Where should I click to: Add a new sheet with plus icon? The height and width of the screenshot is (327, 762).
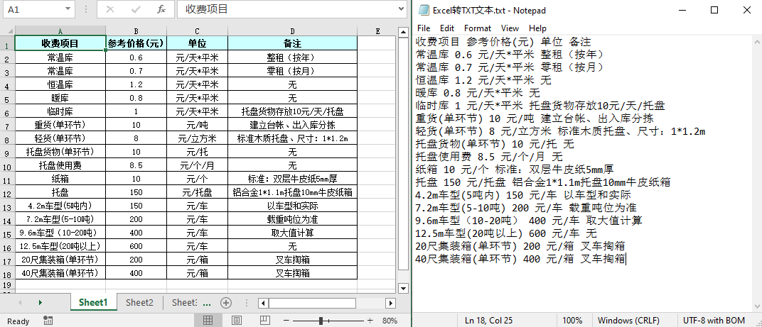225,303
